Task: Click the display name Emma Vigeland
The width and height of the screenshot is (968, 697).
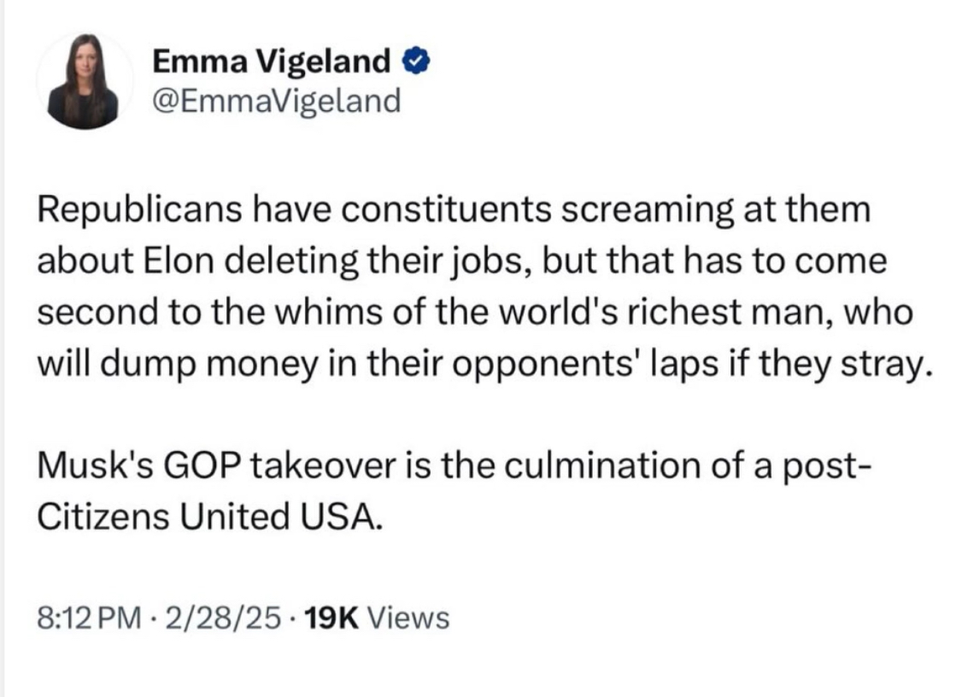Action: 272,61
